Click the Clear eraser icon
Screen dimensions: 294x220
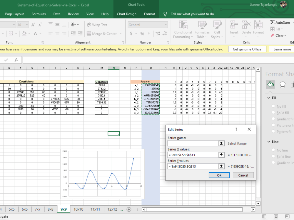point(272,35)
